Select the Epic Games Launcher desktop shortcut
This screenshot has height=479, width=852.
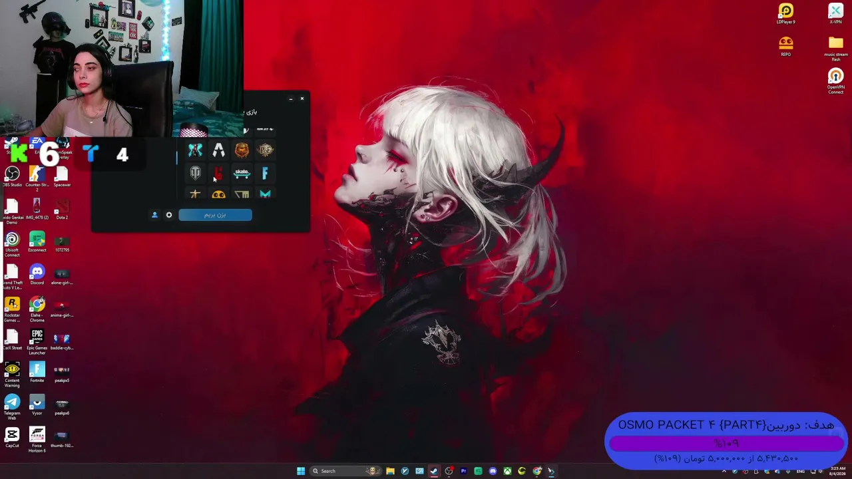coord(37,343)
